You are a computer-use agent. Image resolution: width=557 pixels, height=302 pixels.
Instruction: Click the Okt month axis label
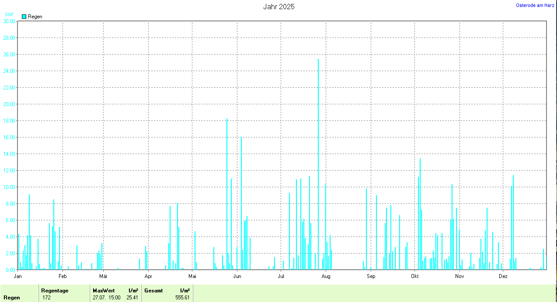(415, 276)
